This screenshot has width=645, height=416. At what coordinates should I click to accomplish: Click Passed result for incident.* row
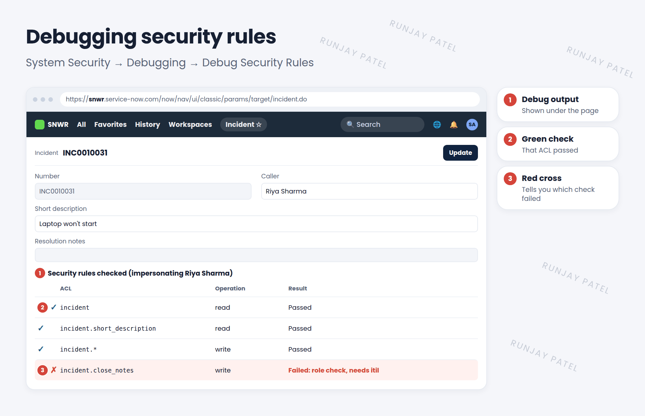[x=300, y=349]
